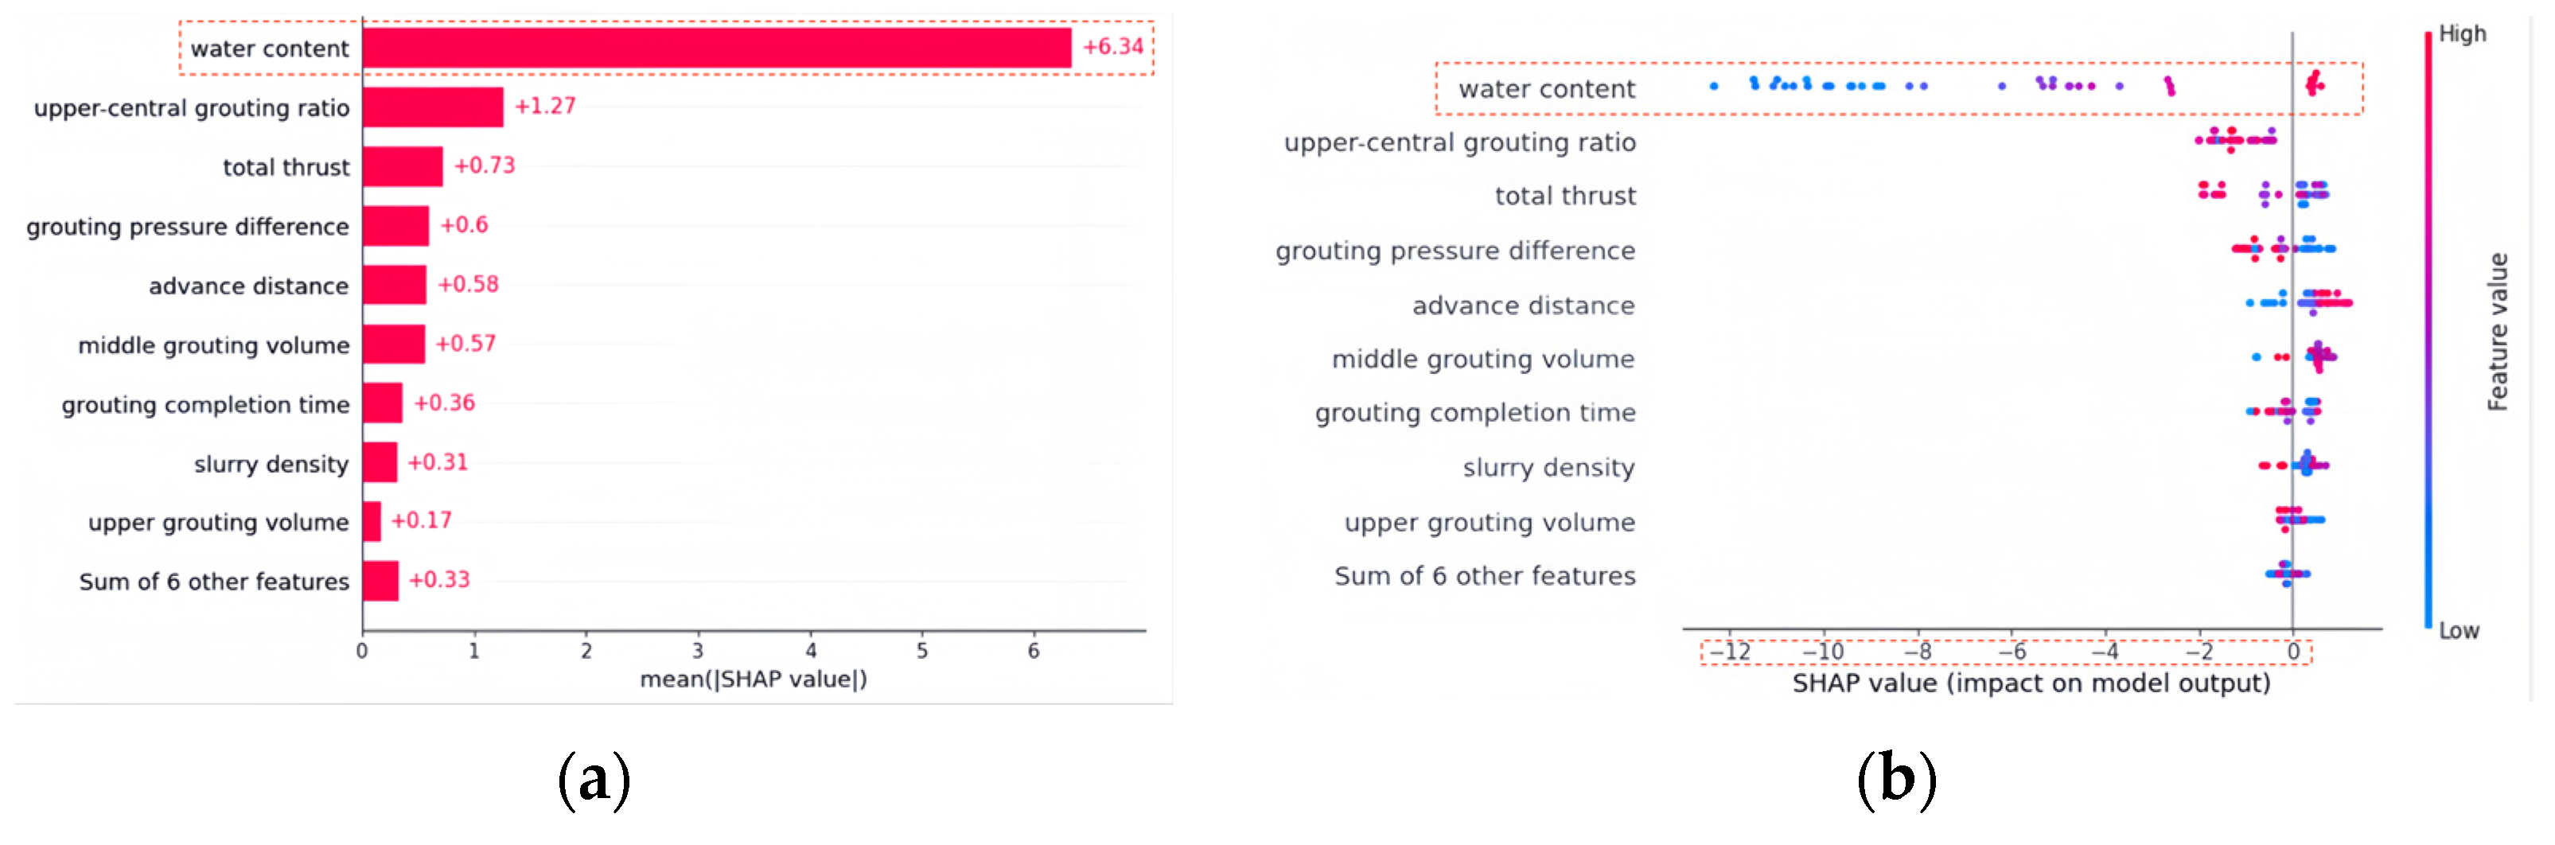Click the middle grouting volume label in chart (b)
Viewport: 2555px width, 845px height.
point(1483,359)
